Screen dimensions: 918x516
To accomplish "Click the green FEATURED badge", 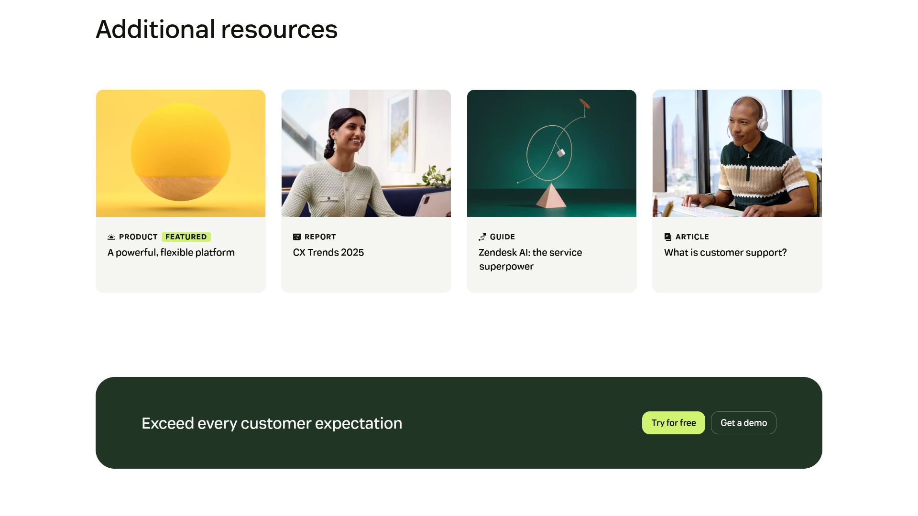I will pos(186,237).
